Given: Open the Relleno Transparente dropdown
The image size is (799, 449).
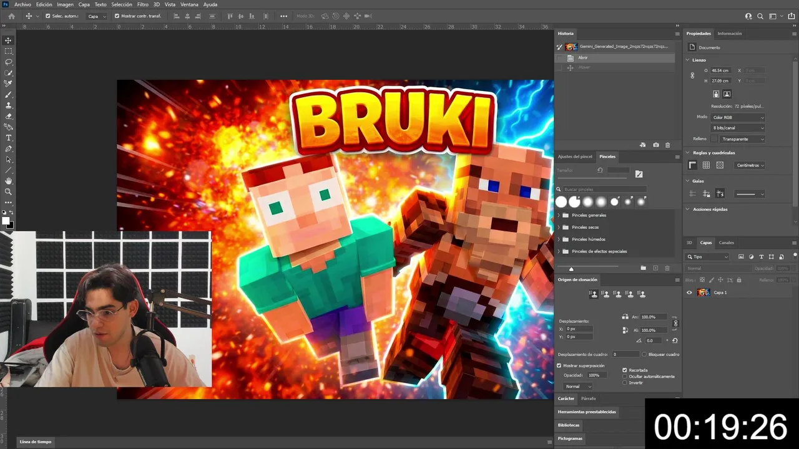Looking at the screenshot, I should click(743, 139).
